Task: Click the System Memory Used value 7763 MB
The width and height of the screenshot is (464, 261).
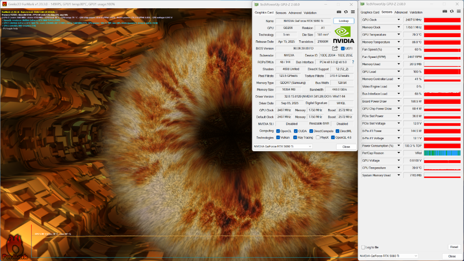Action: (413, 176)
